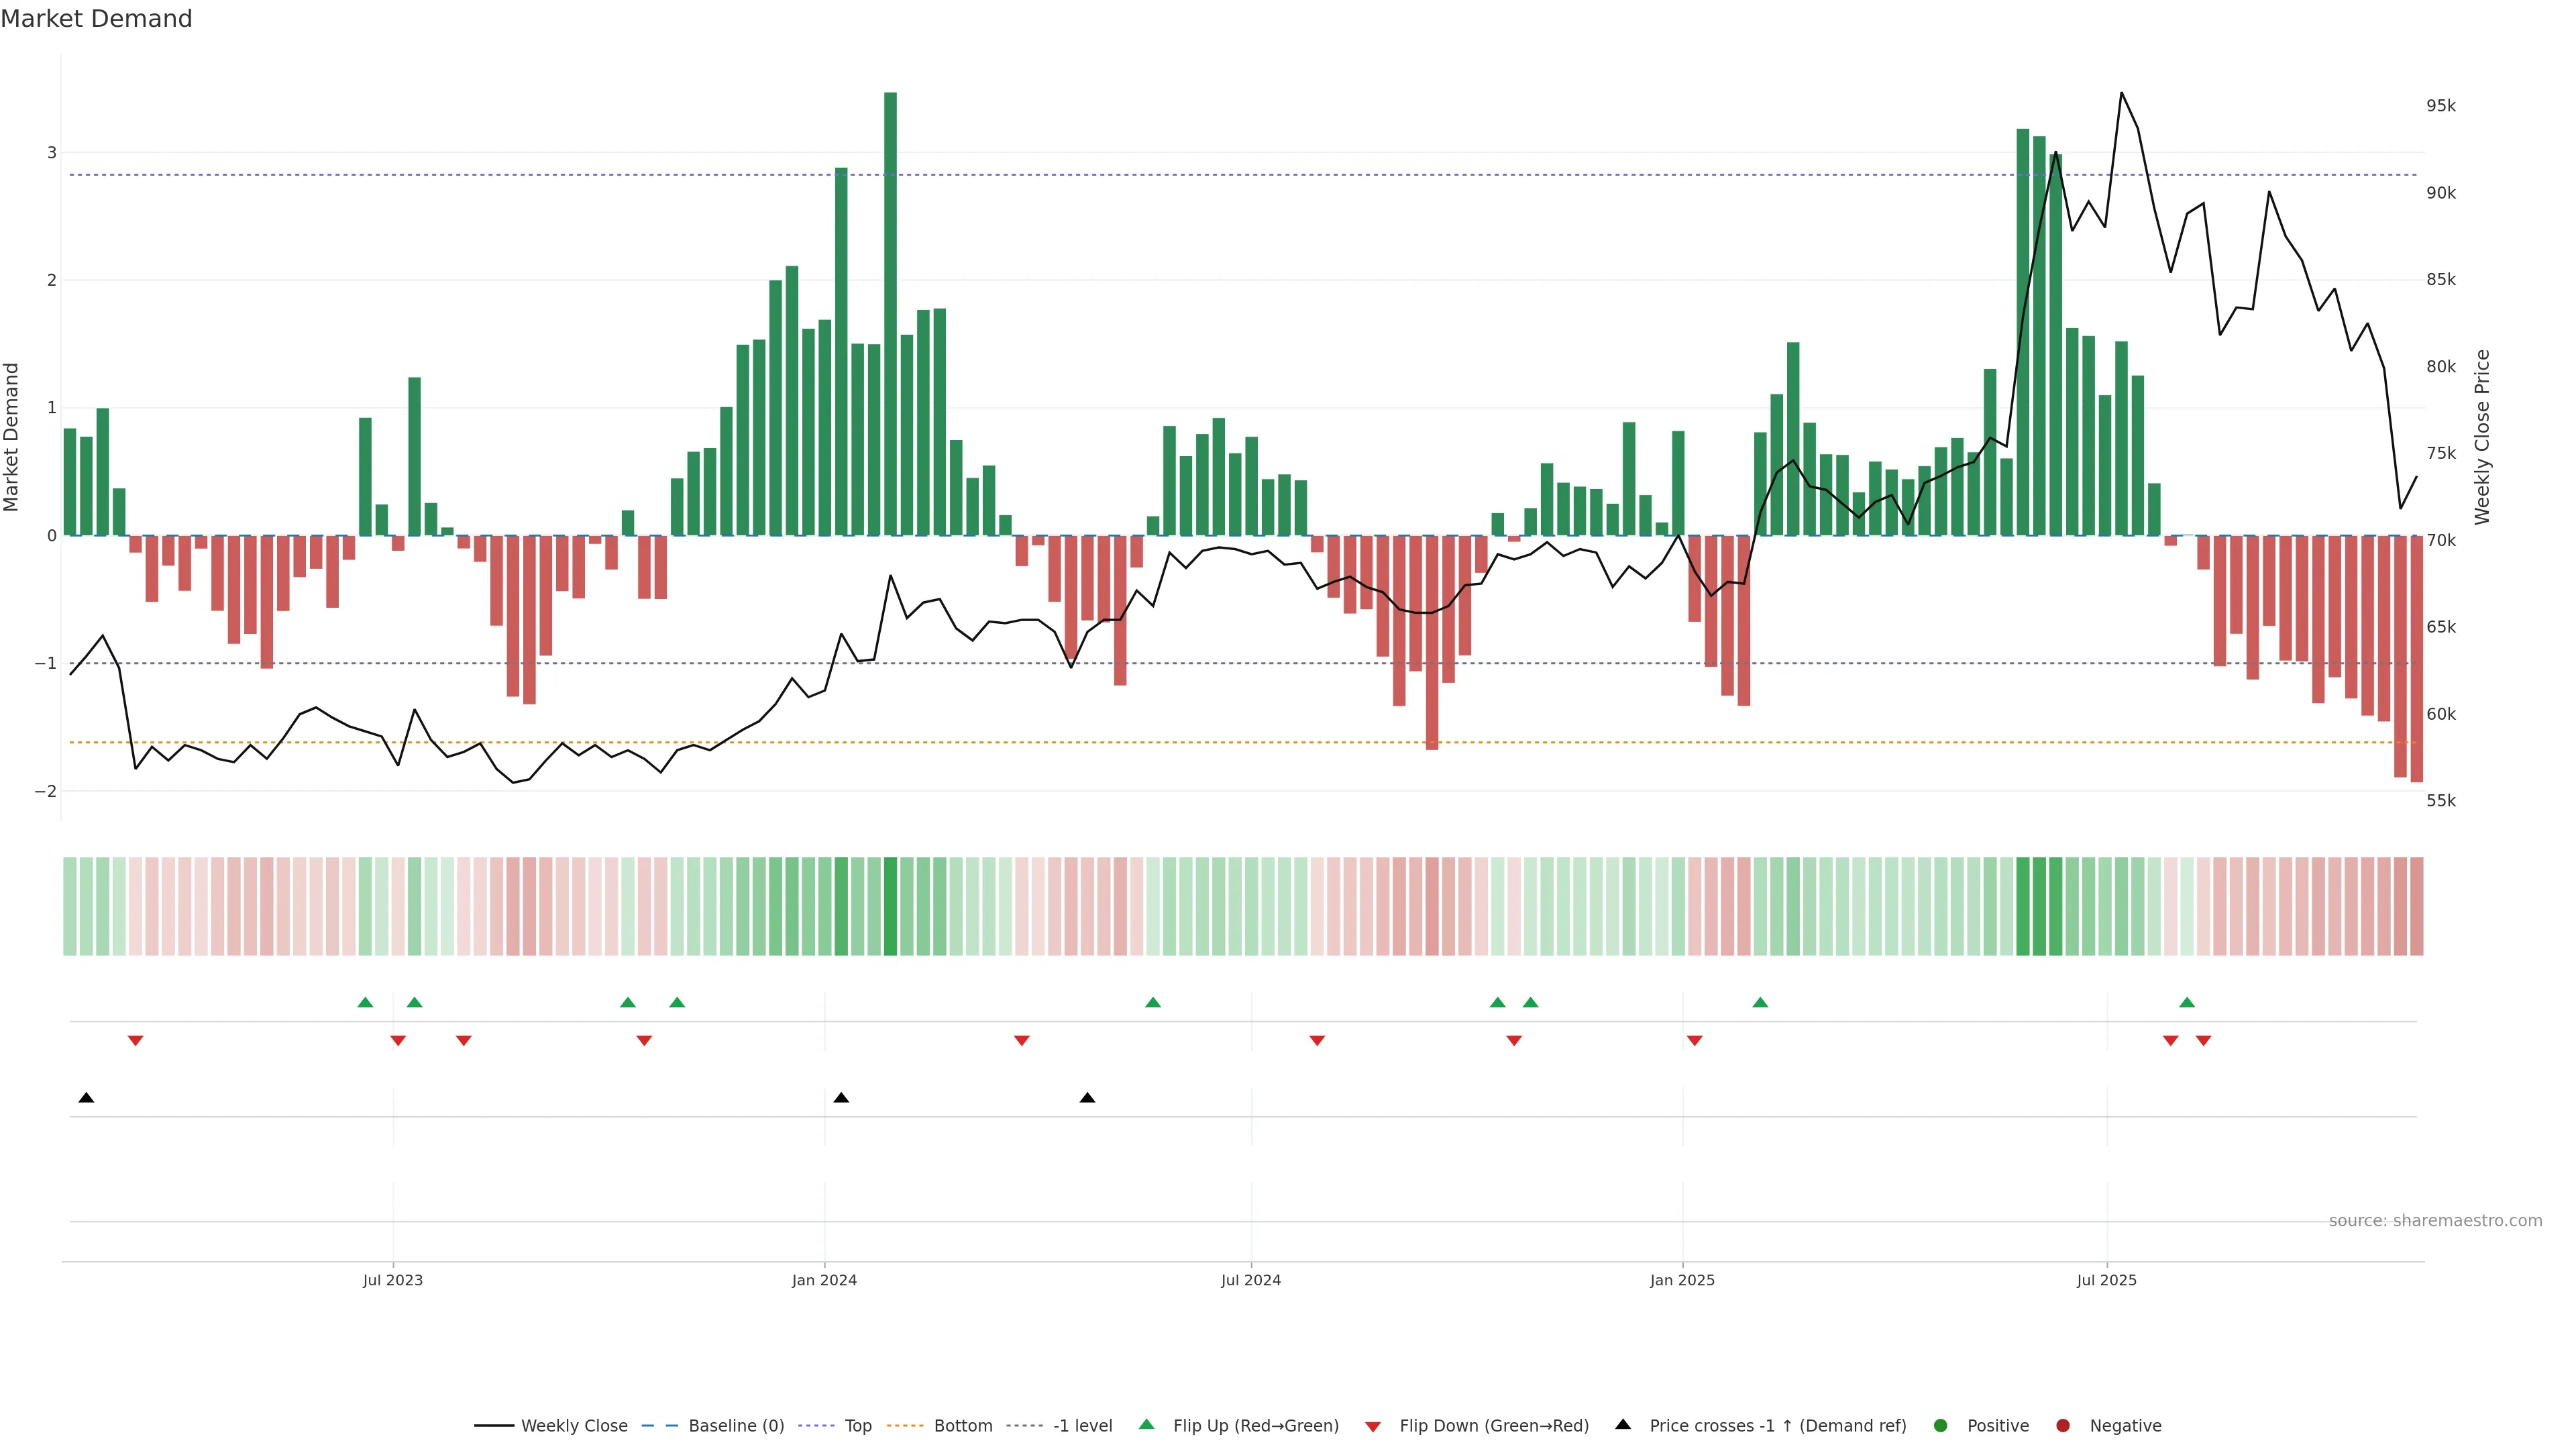2576x1449 pixels.
Task: Click the leftmost red flip-down triangle marker
Action: coord(136,1041)
